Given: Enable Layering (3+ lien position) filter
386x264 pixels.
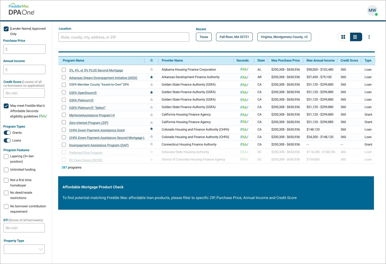Looking at the screenshot, I should pyautogui.click(x=6, y=156).
